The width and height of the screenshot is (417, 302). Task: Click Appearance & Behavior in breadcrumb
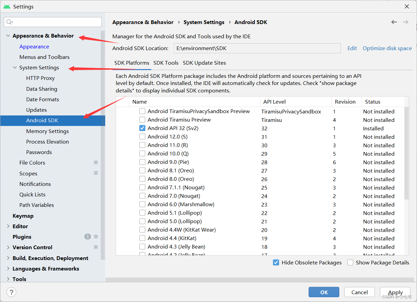pos(143,22)
